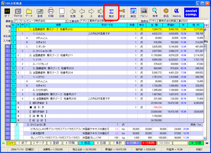Click the 6 白紙 function button
The image size is (211, 153).
[x=102, y=143]
